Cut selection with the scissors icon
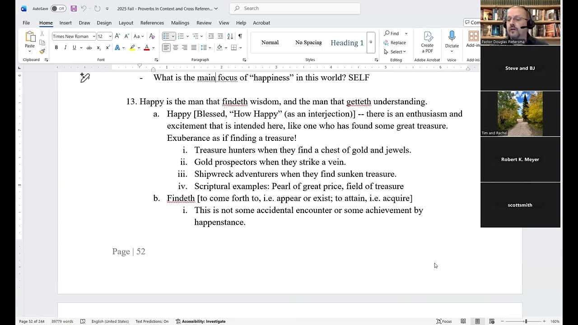The width and height of the screenshot is (578, 325). (42, 34)
